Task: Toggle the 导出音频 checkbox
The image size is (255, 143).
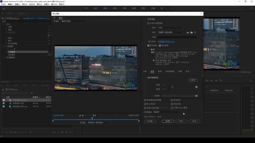Action: click(160, 46)
